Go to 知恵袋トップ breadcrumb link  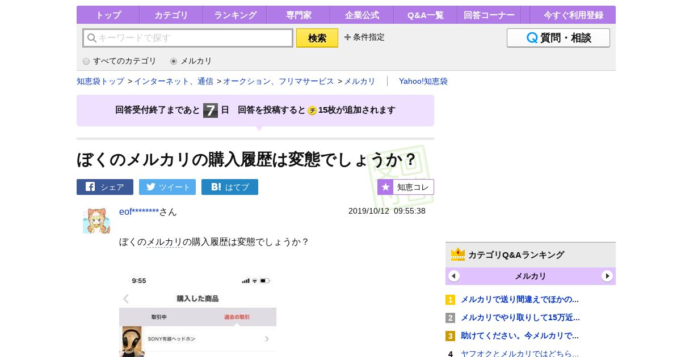(x=100, y=81)
